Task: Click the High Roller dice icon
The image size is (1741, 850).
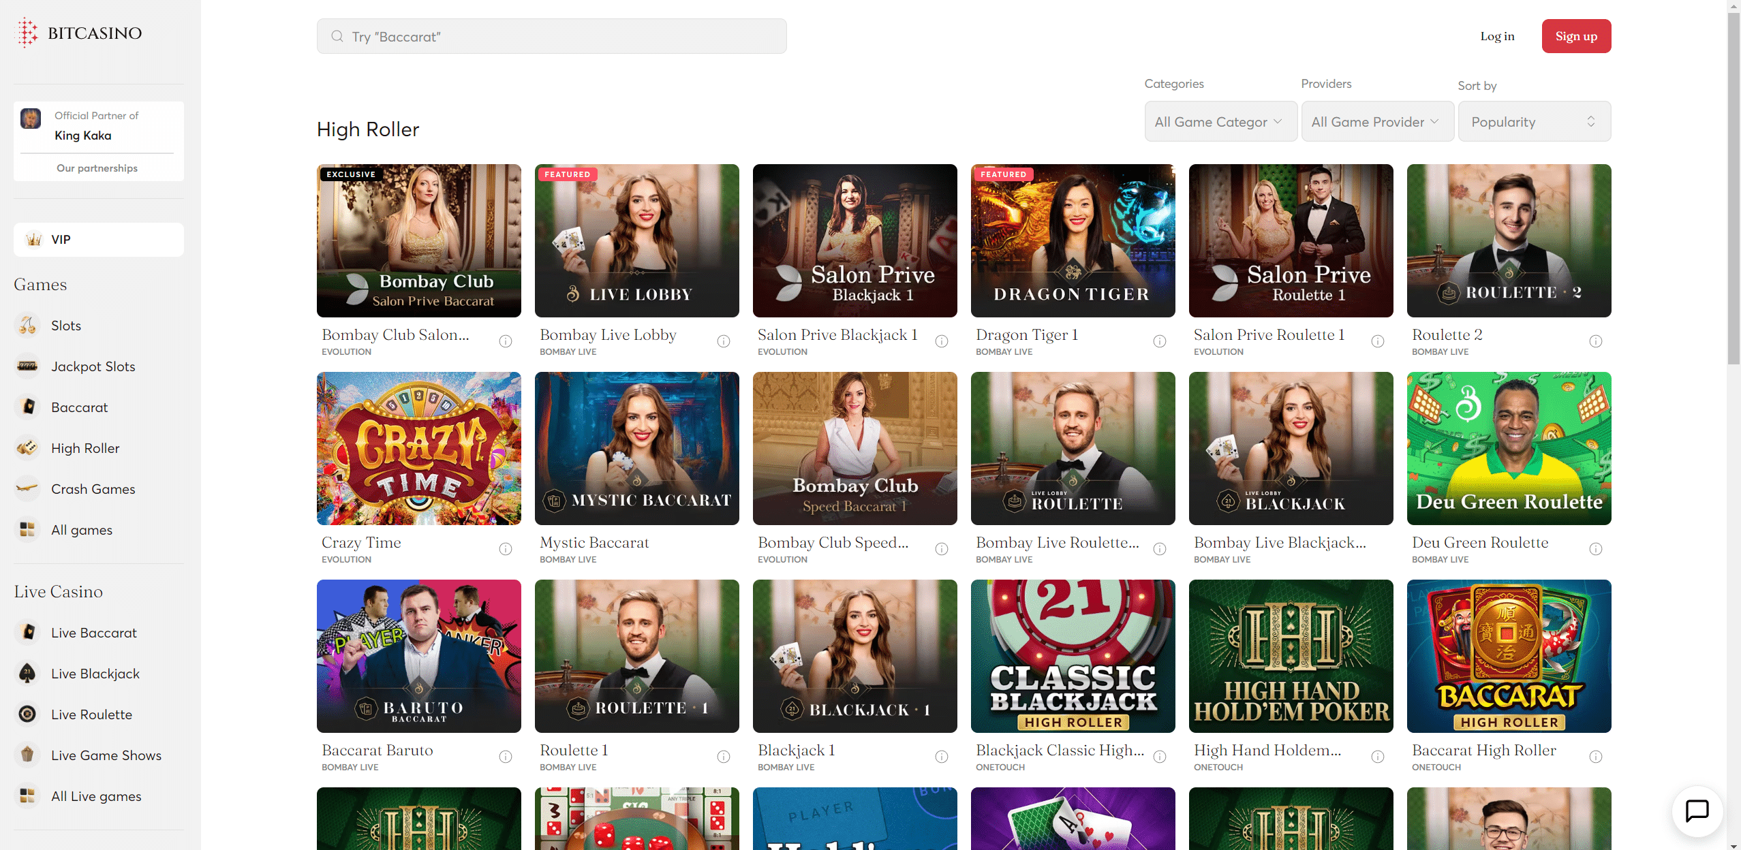Action: point(27,448)
